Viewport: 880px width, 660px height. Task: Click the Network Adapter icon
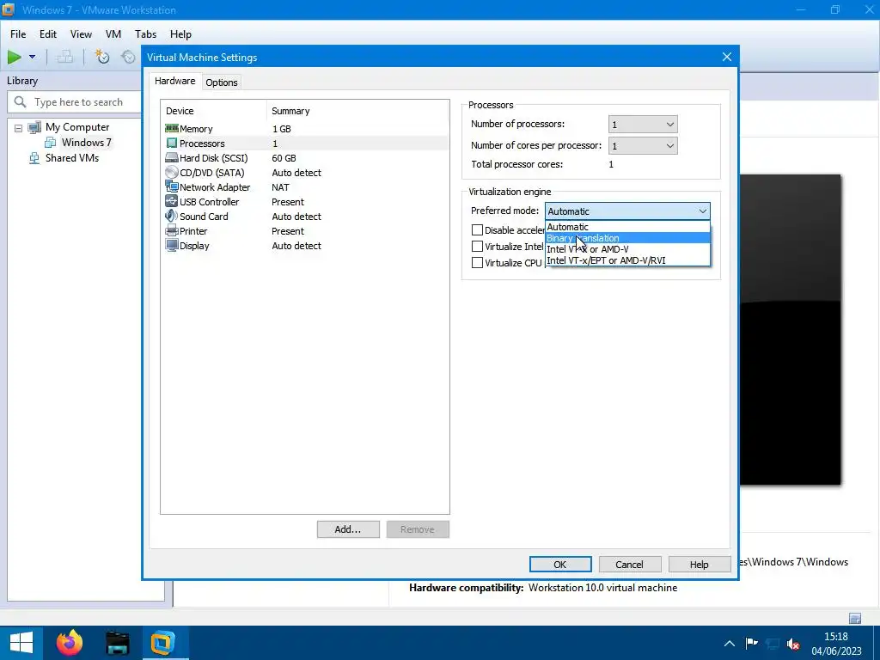click(172, 186)
